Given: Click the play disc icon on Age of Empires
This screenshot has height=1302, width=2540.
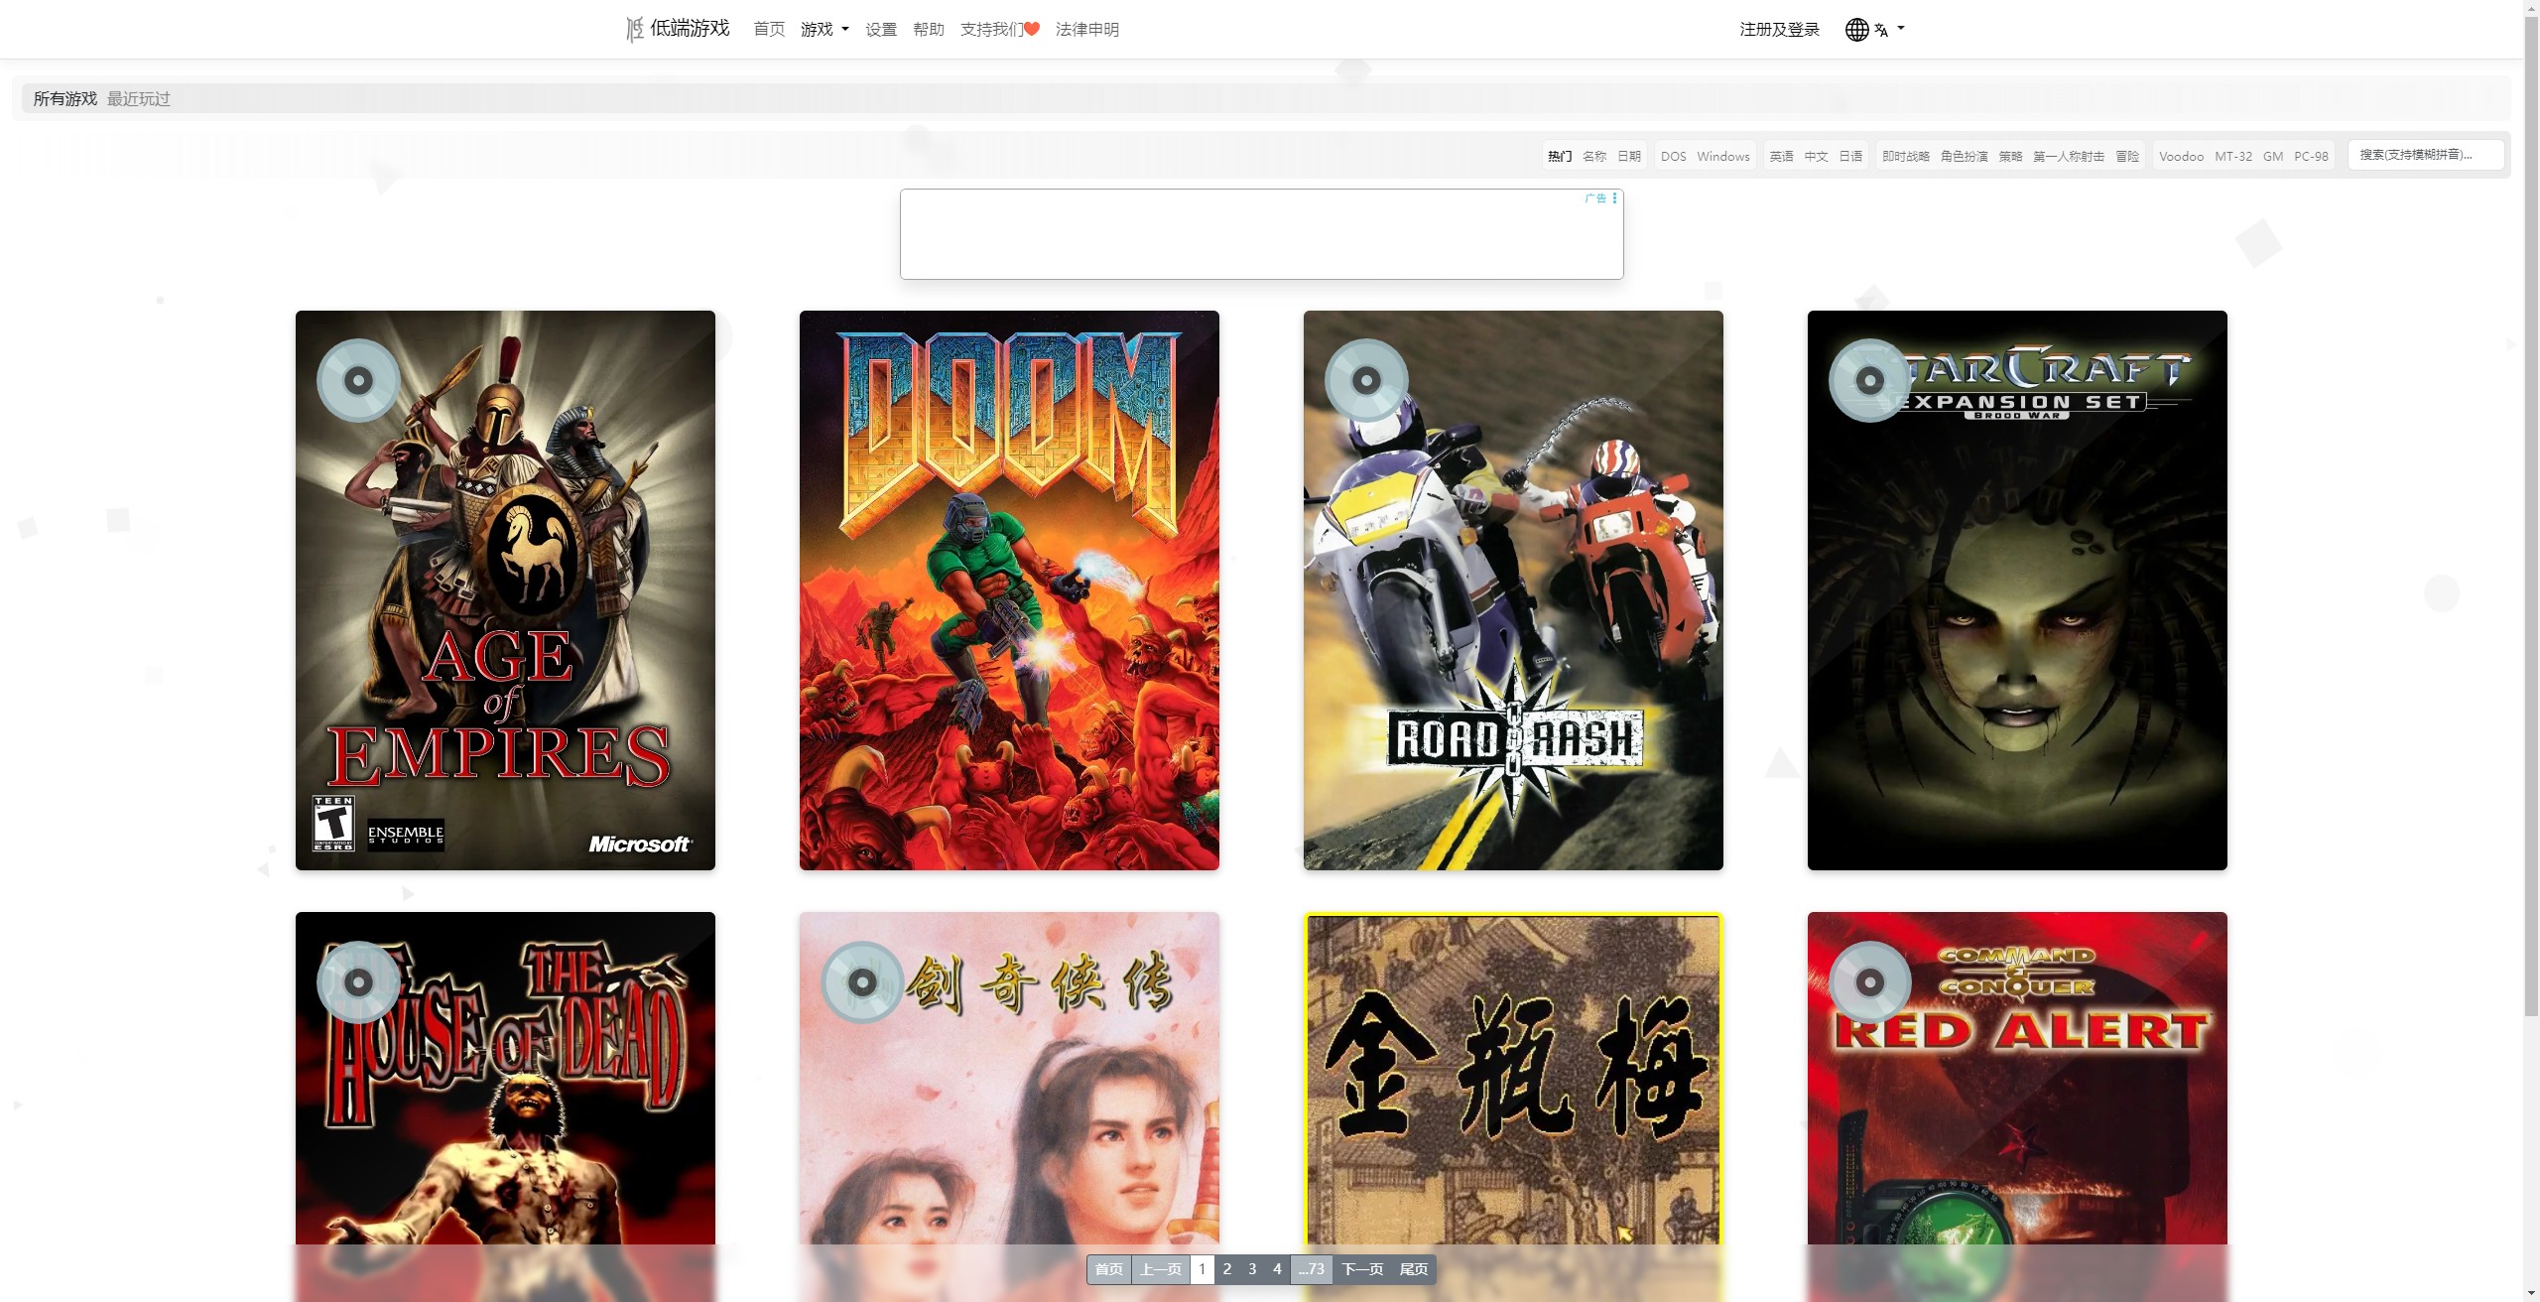Looking at the screenshot, I should 357,380.
